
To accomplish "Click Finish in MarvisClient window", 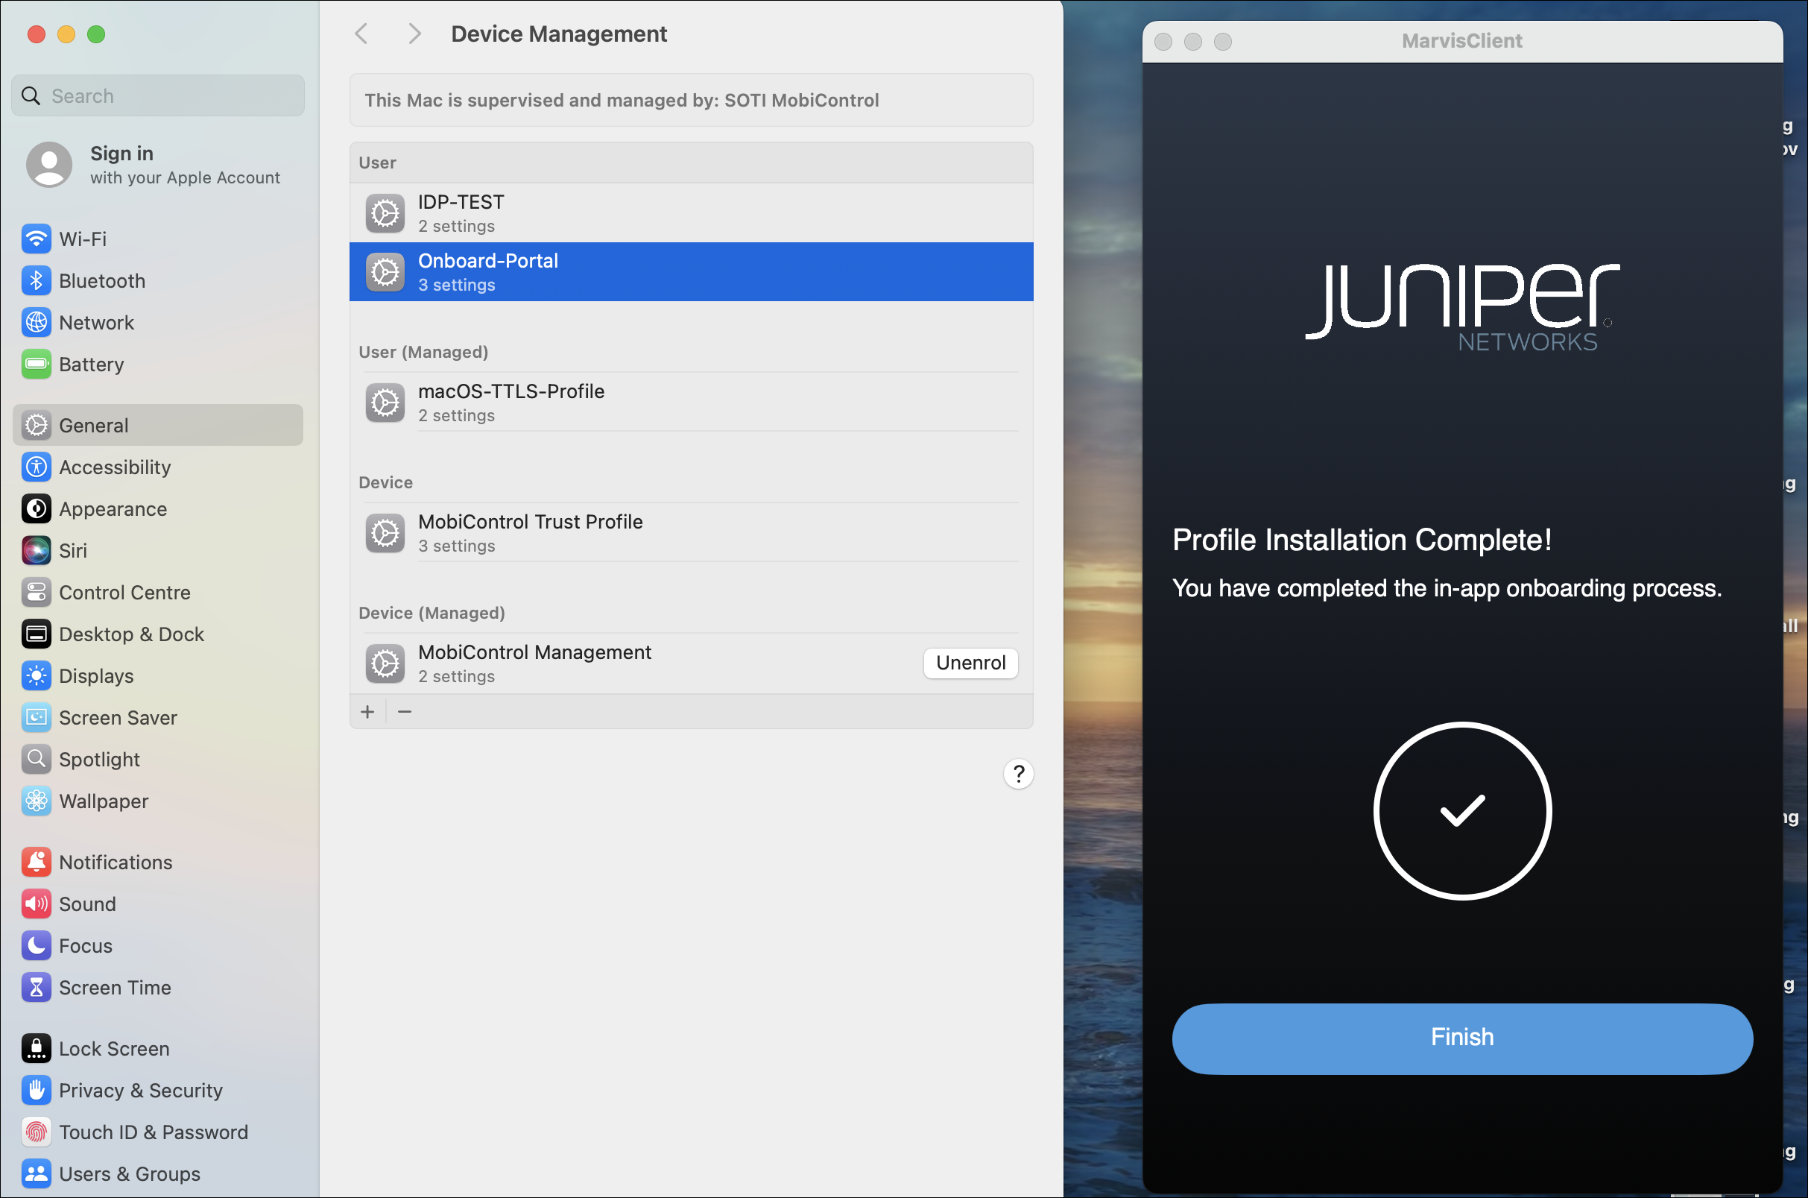I will (1461, 1038).
